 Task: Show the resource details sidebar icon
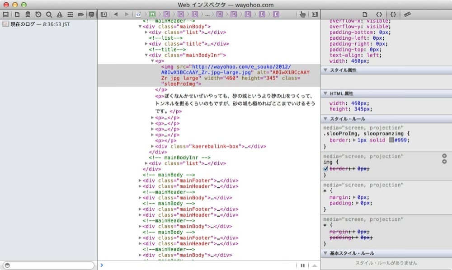(365, 14)
